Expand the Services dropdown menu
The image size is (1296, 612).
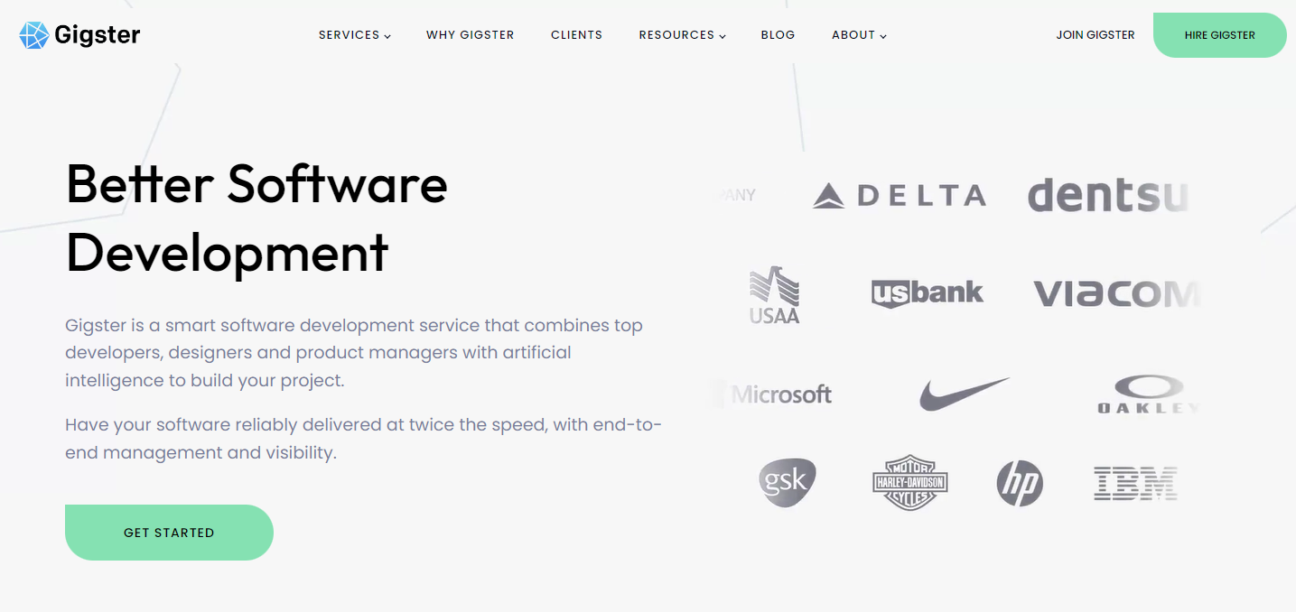click(x=355, y=35)
